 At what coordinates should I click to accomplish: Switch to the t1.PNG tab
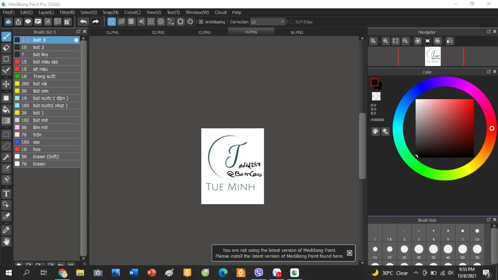coord(112,33)
